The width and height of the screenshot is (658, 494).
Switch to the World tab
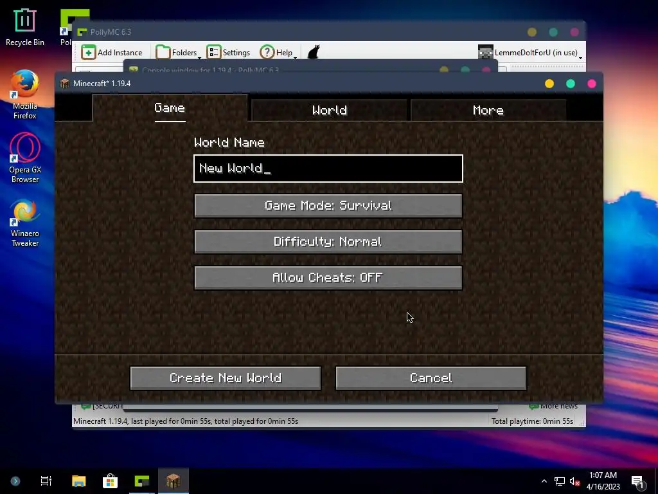[330, 110]
